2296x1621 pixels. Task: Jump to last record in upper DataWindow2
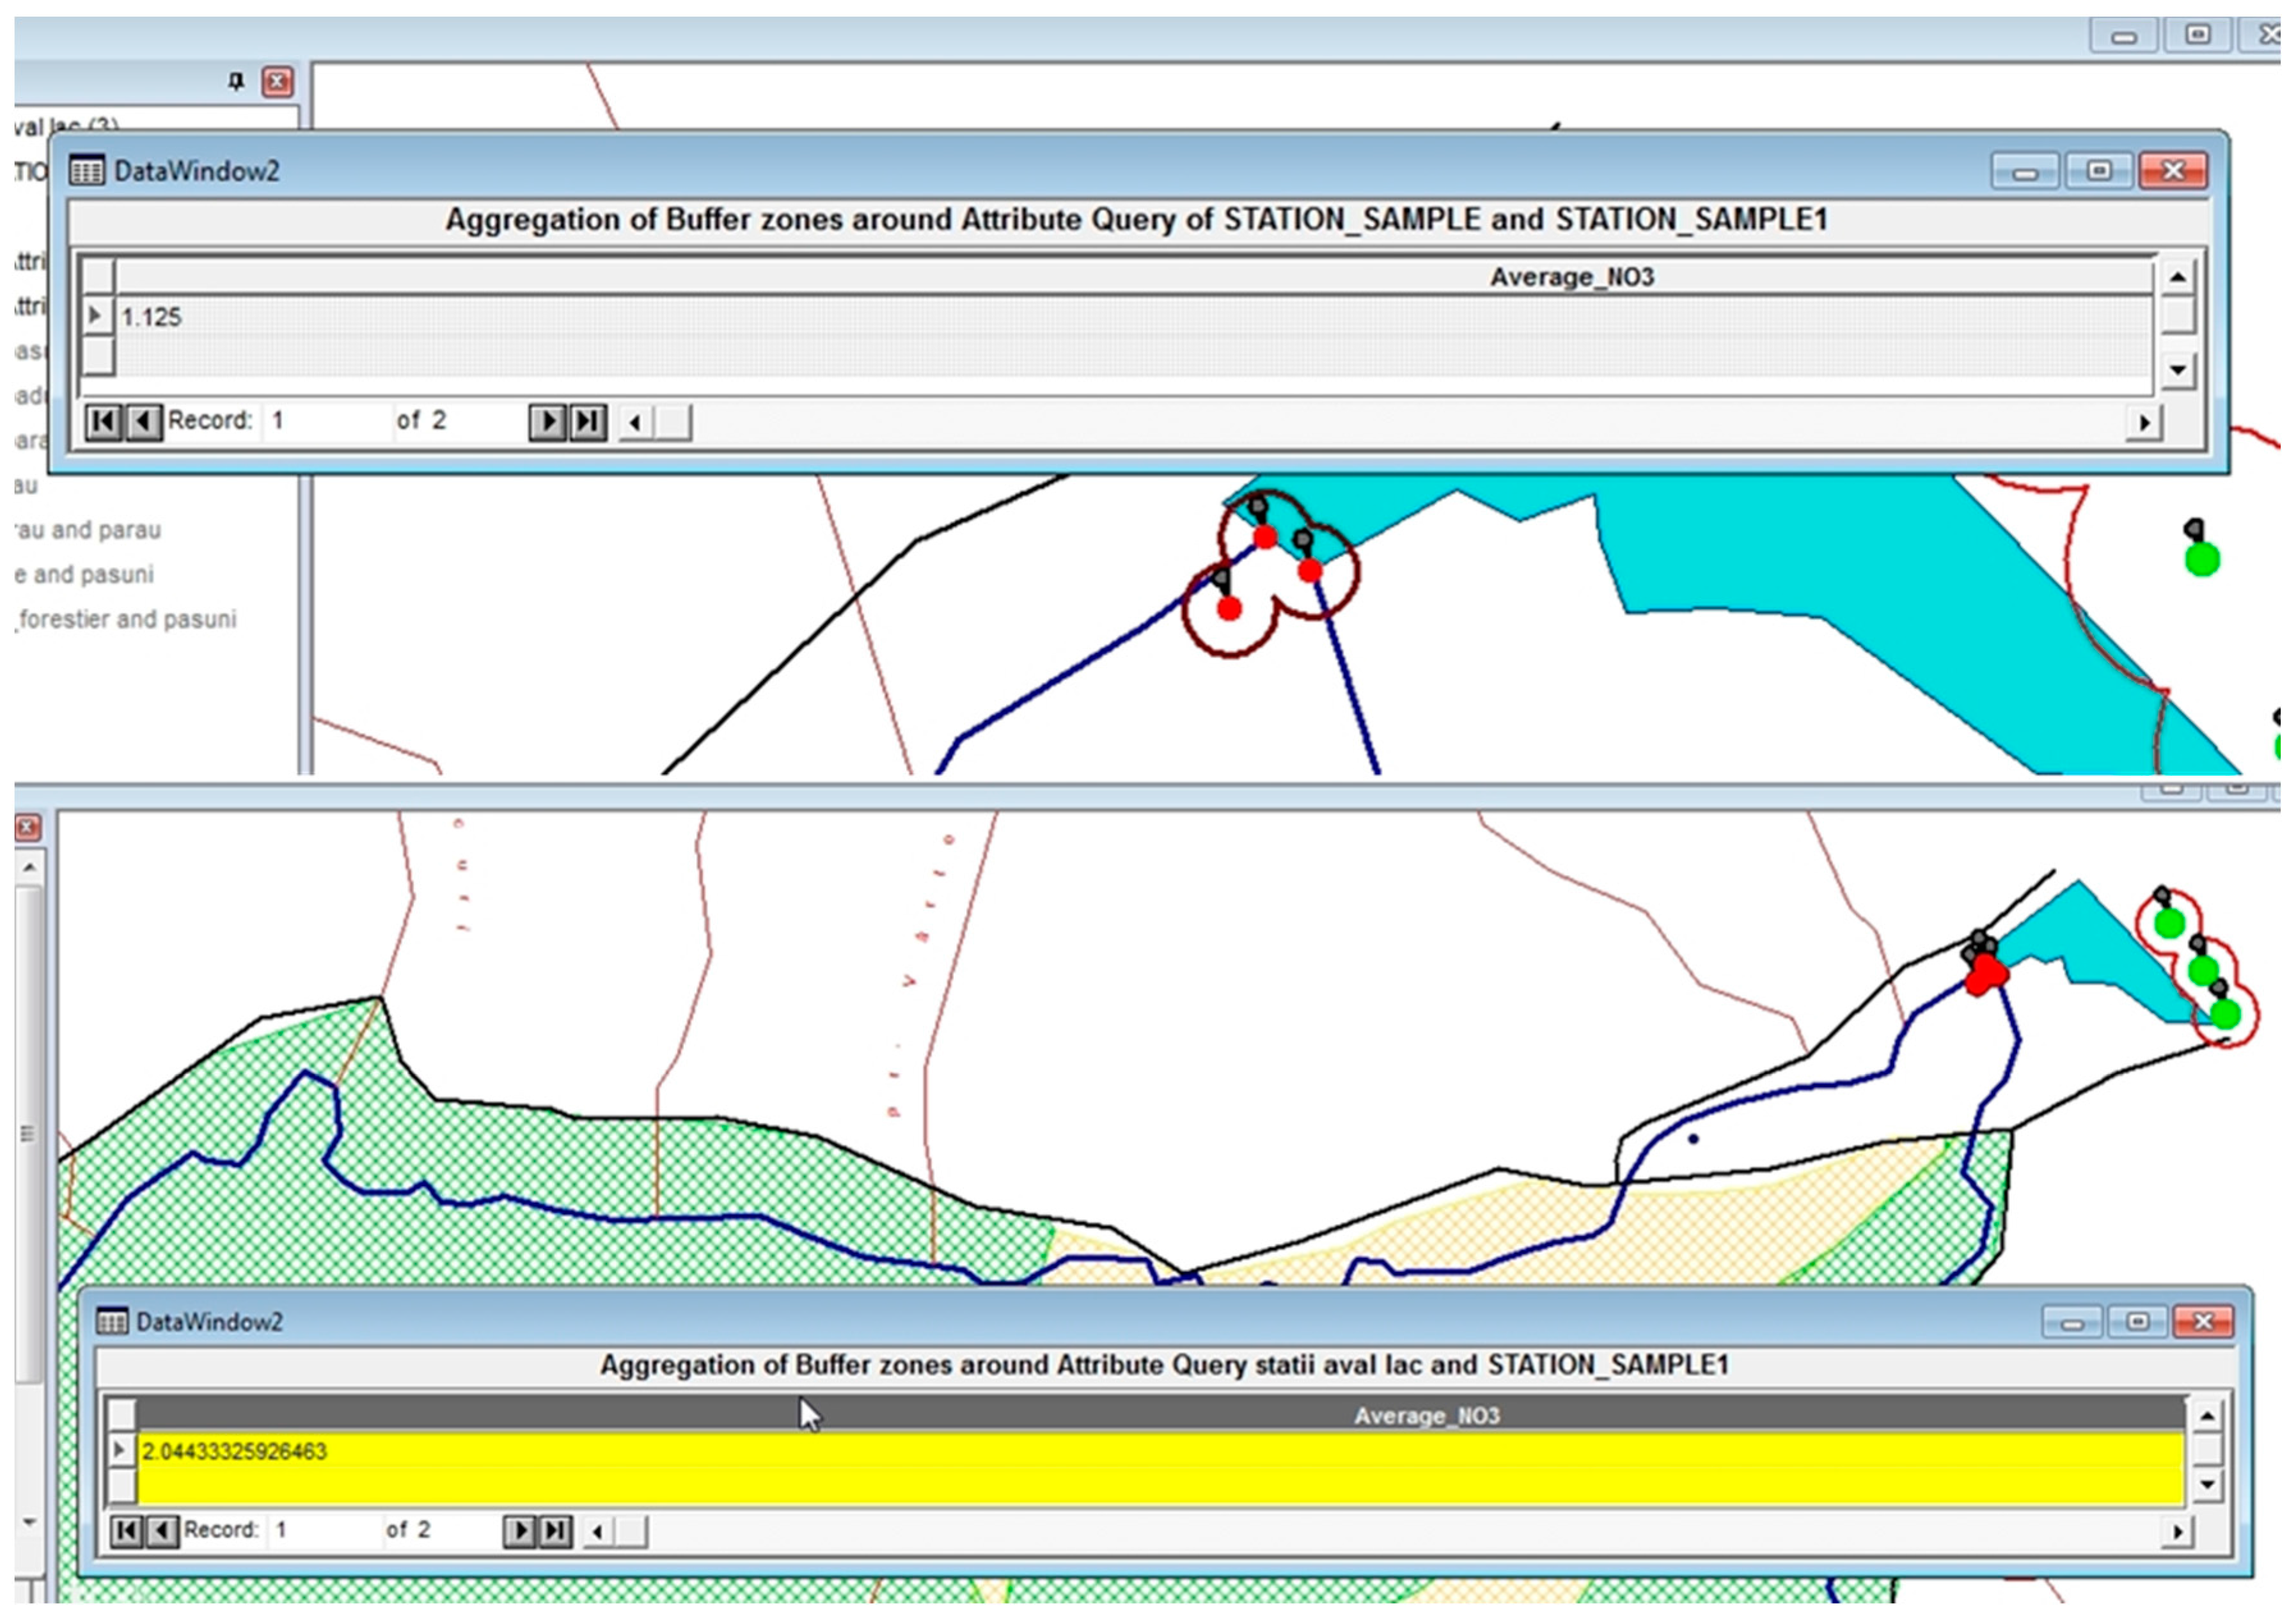pos(588,422)
